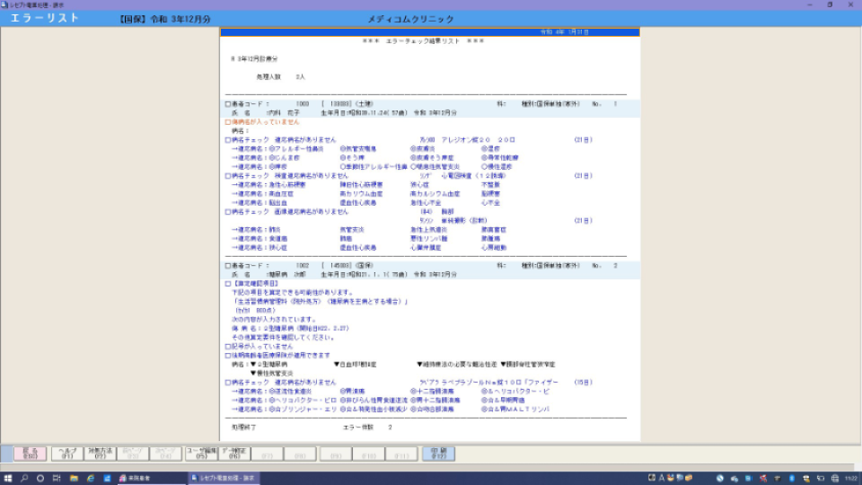Check the 傷病名が入っていません error box

228,121
